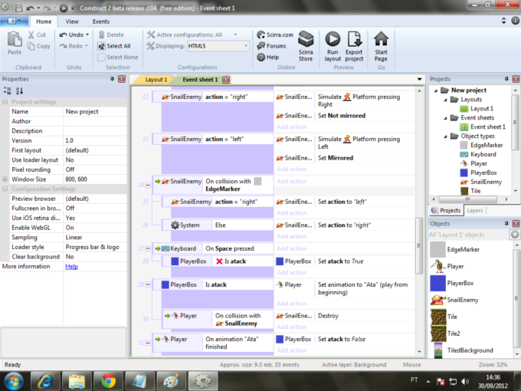Go to the Start Page
Image resolution: width=521 pixels, height=391 pixels.
click(x=381, y=46)
